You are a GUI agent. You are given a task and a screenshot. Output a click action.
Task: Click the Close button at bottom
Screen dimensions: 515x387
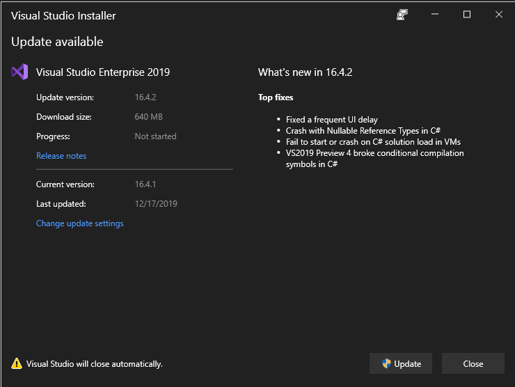[473, 363]
